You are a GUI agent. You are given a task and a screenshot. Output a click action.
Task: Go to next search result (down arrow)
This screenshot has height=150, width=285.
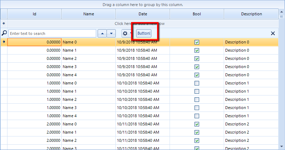112,33
